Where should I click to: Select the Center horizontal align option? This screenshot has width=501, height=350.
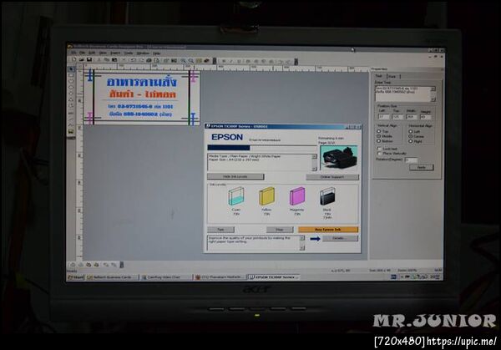[411, 136]
